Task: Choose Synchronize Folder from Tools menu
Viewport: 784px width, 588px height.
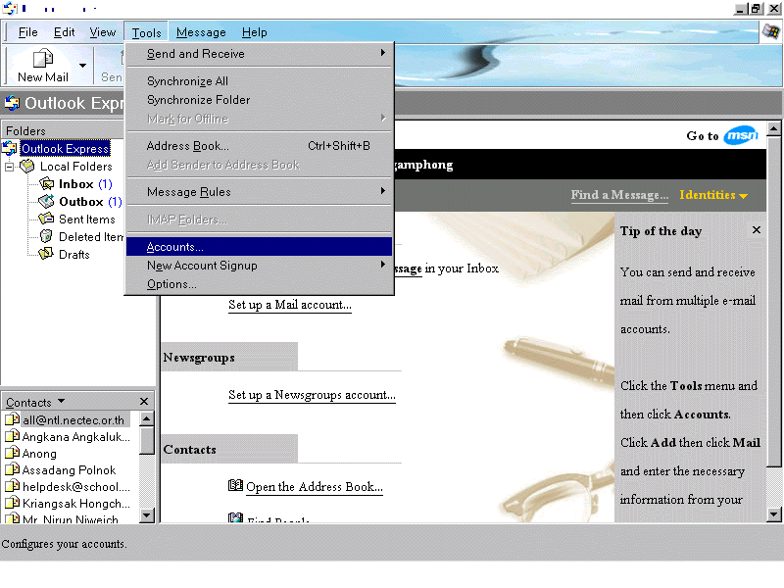Action: [x=259, y=100]
